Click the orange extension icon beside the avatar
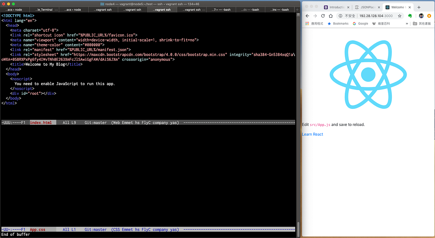 429,16
